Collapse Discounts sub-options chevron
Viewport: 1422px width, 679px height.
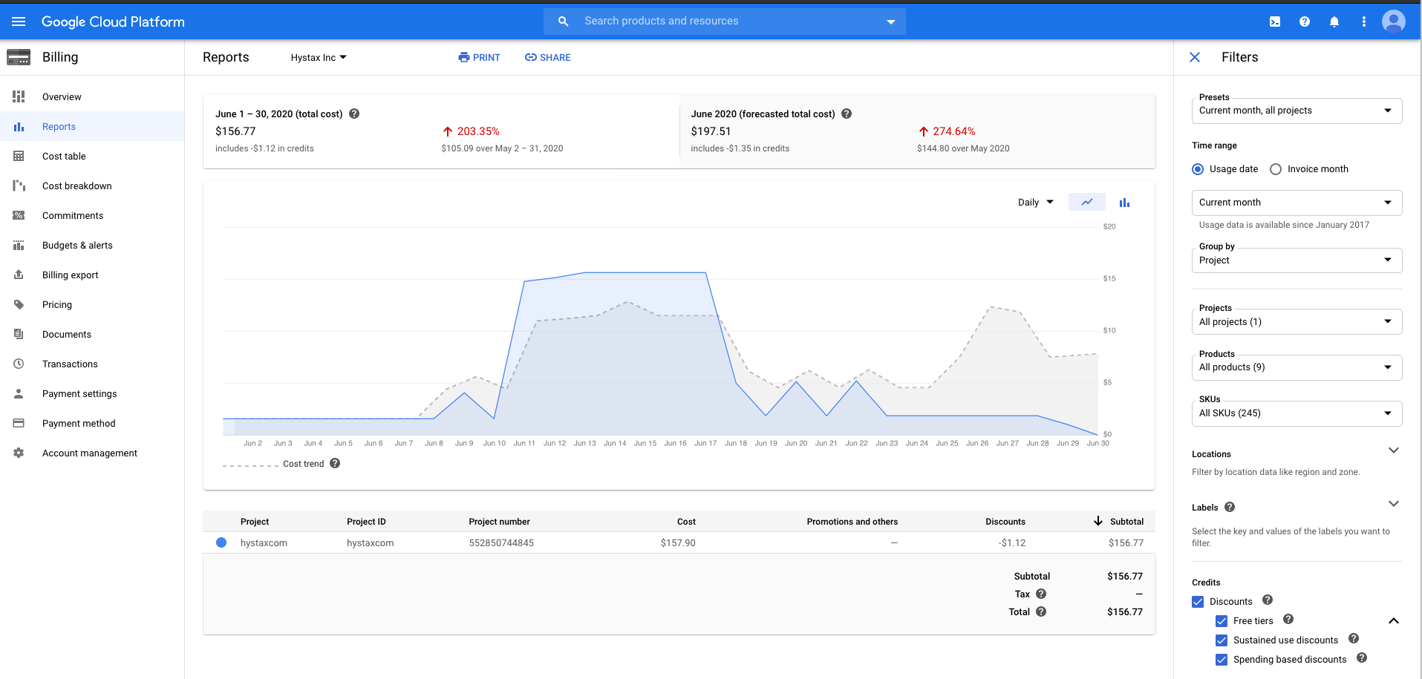pos(1394,621)
